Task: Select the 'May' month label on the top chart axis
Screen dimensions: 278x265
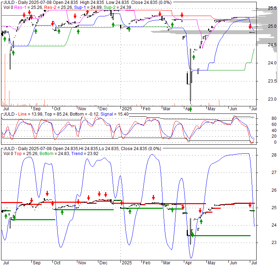Action: (211, 109)
